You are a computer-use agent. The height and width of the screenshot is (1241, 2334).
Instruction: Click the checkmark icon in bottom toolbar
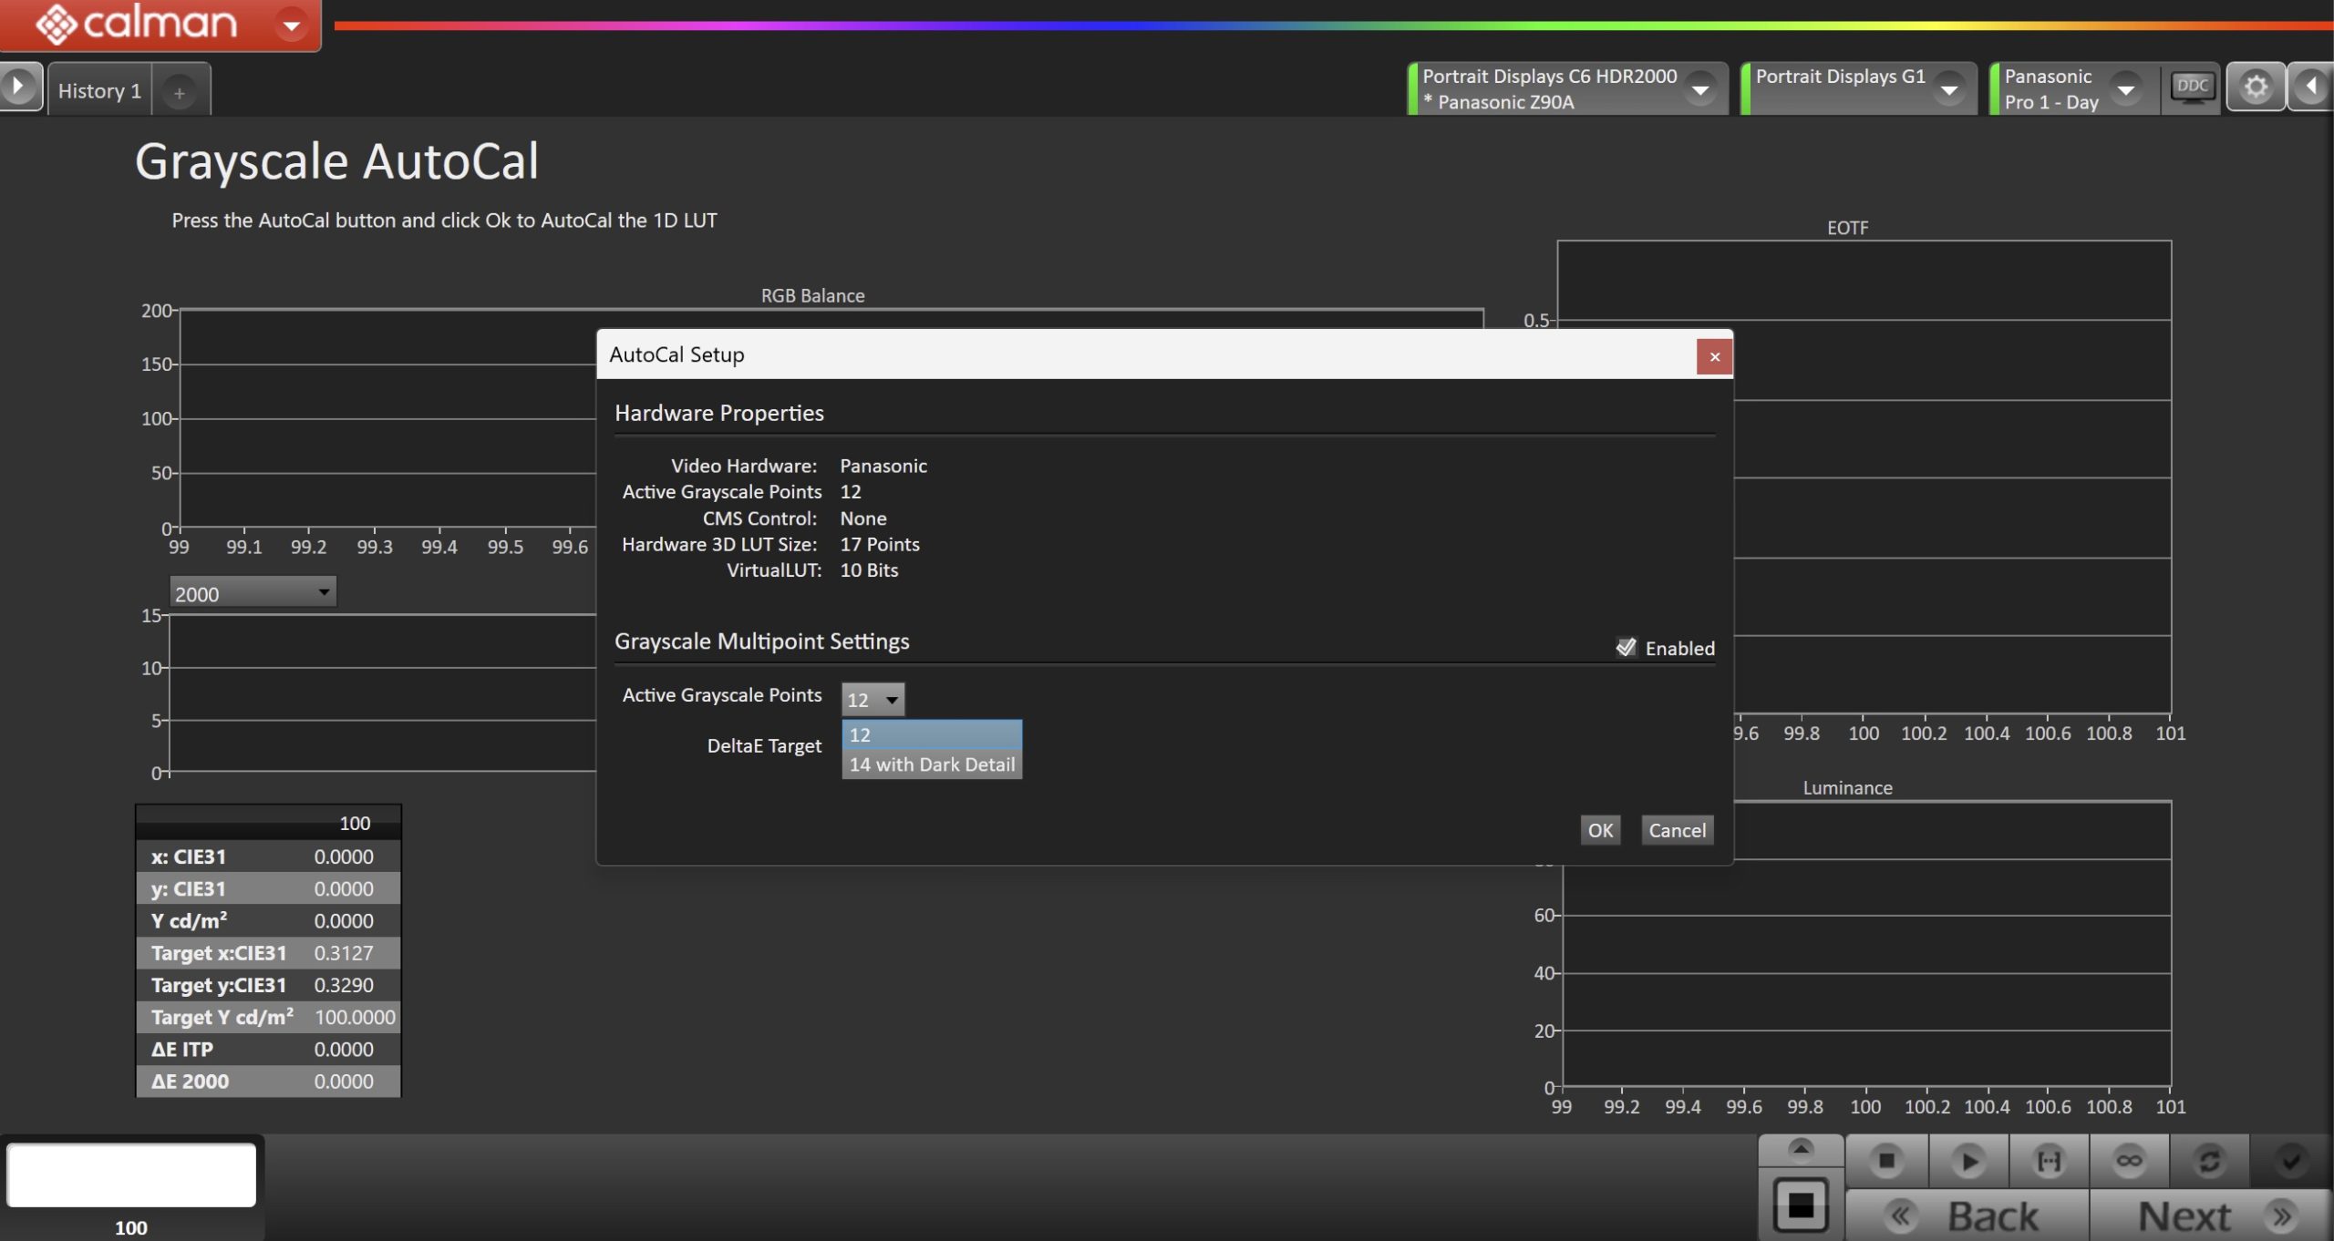[2289, 1160]
